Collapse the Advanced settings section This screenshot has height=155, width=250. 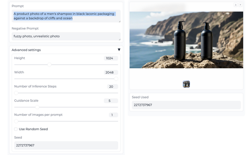119,50
